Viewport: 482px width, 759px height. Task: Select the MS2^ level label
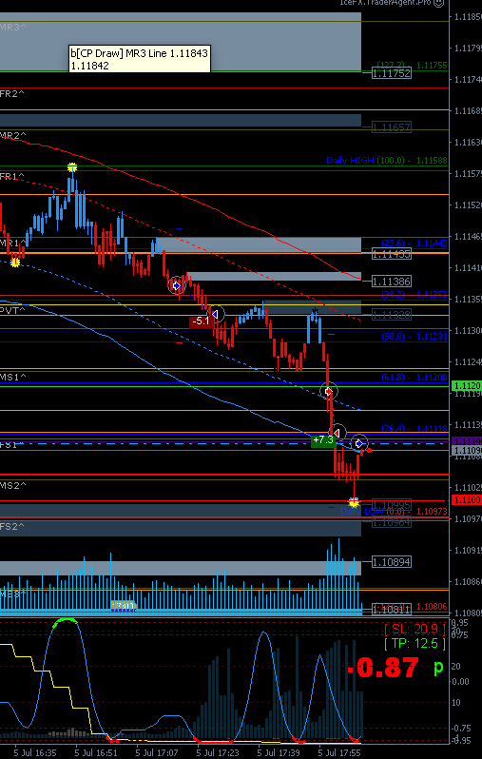pos(13,484)
